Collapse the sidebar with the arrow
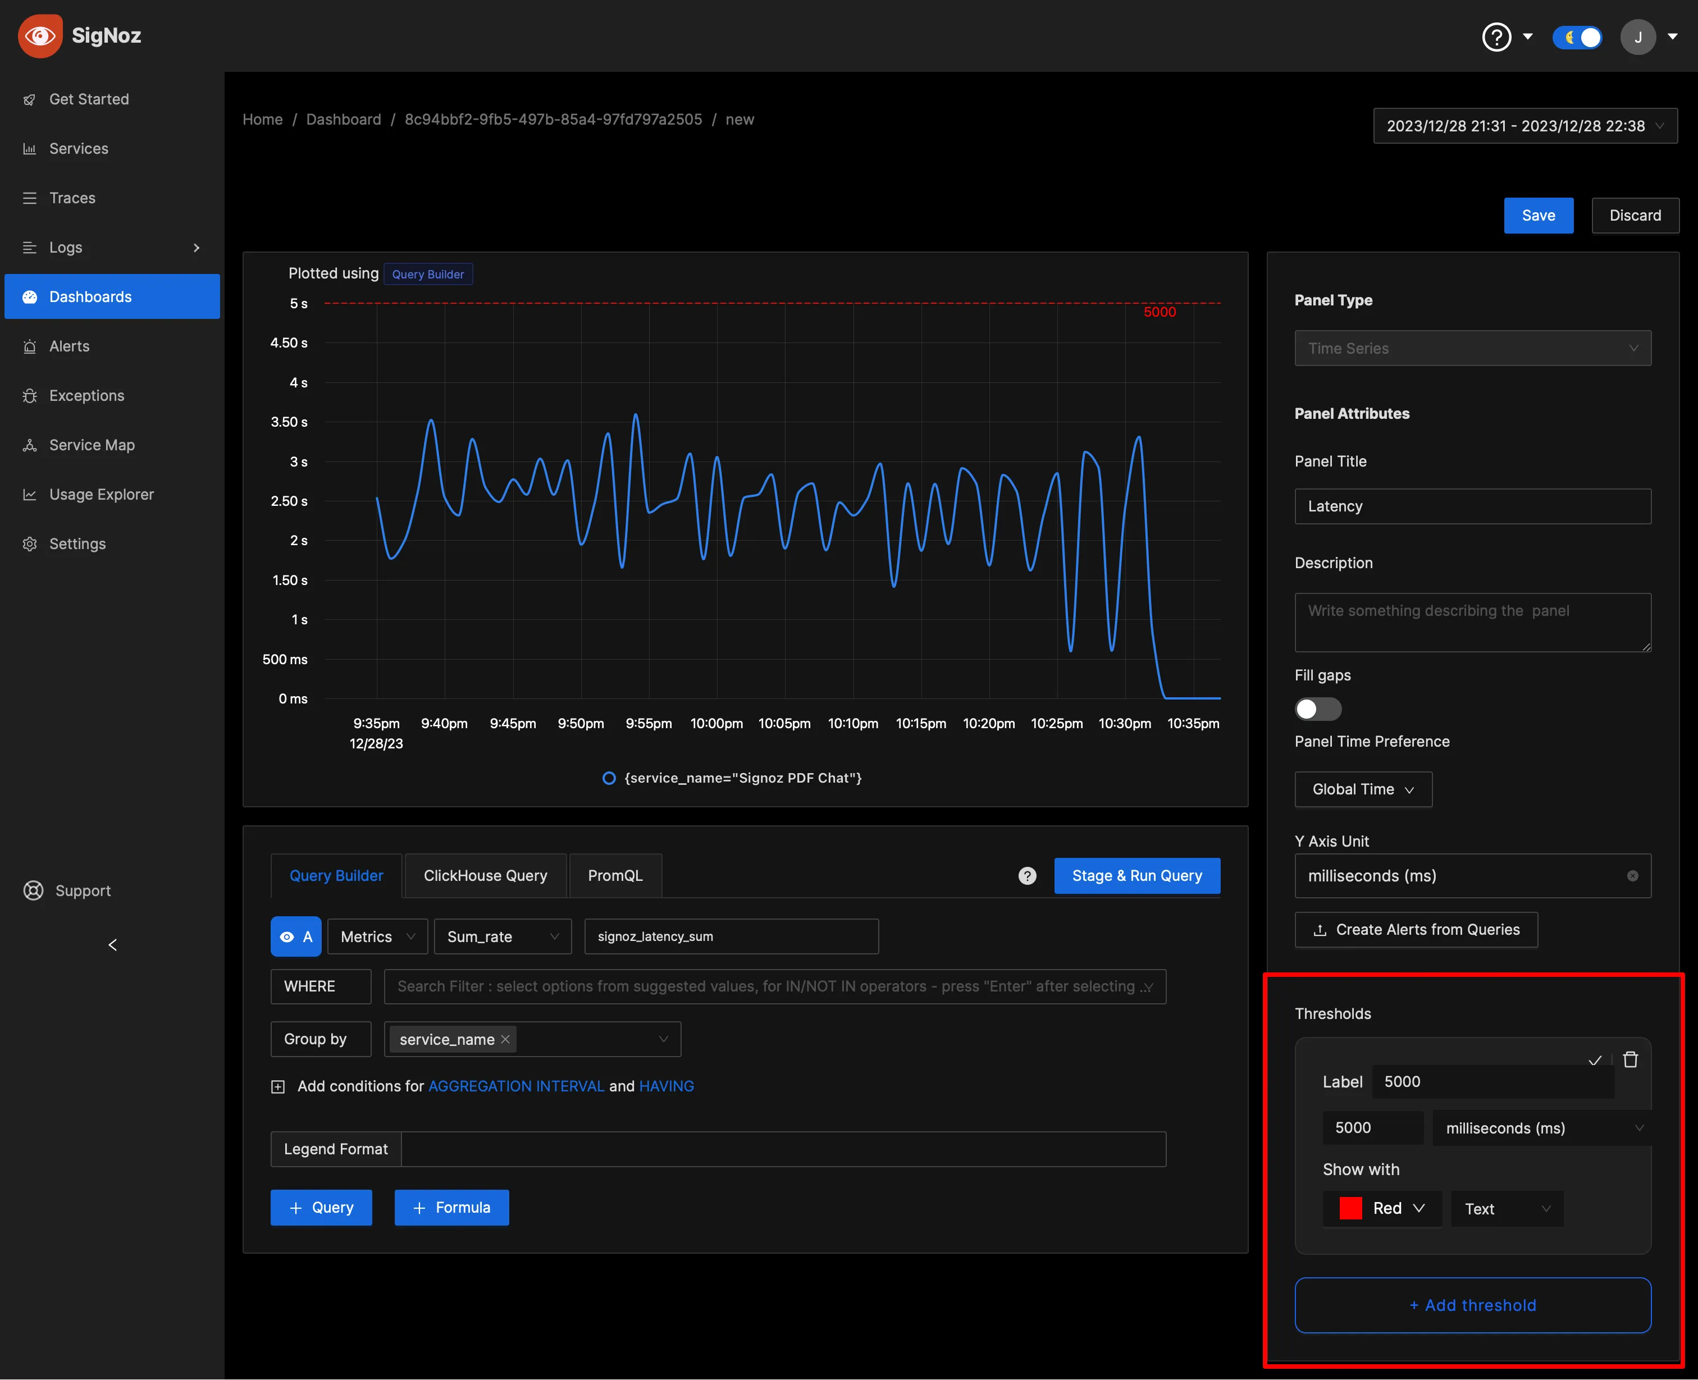The width and height of the screenshot is (1698, 1380). tap(112, 945)
